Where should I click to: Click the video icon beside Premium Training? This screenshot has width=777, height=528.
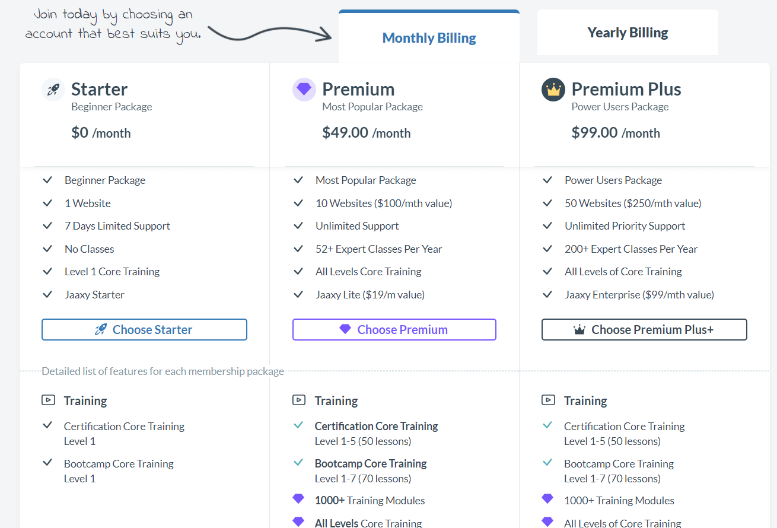299,400
